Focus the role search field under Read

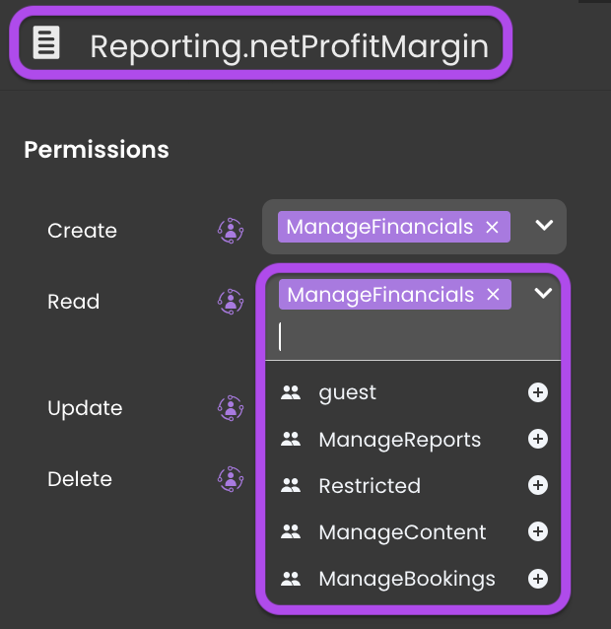pos(413,336)
